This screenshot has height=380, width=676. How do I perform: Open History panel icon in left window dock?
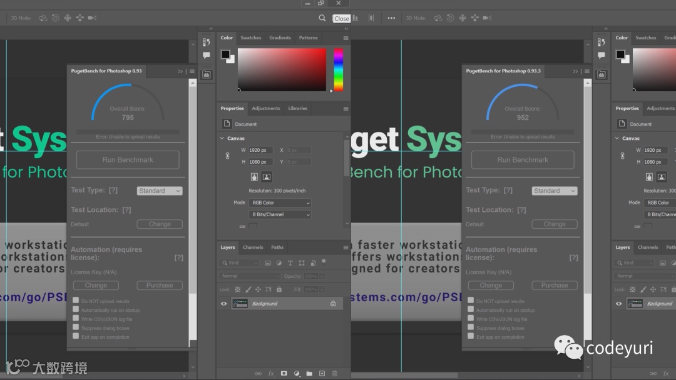pos(207,42)
